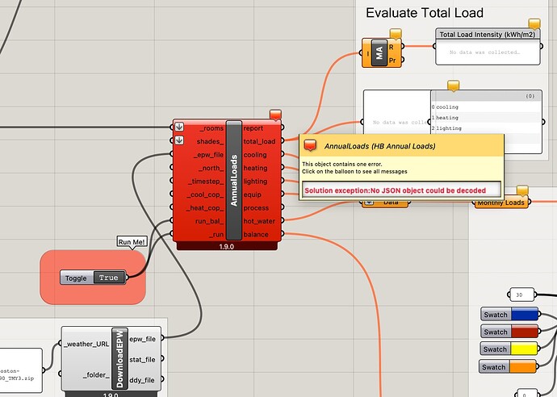Click the Monthly Loads component
The width and height of the screenshot is (557, 397).
(x=502, y=203)
